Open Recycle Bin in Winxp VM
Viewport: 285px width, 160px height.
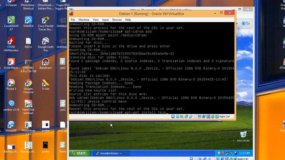tap(244, 136)
